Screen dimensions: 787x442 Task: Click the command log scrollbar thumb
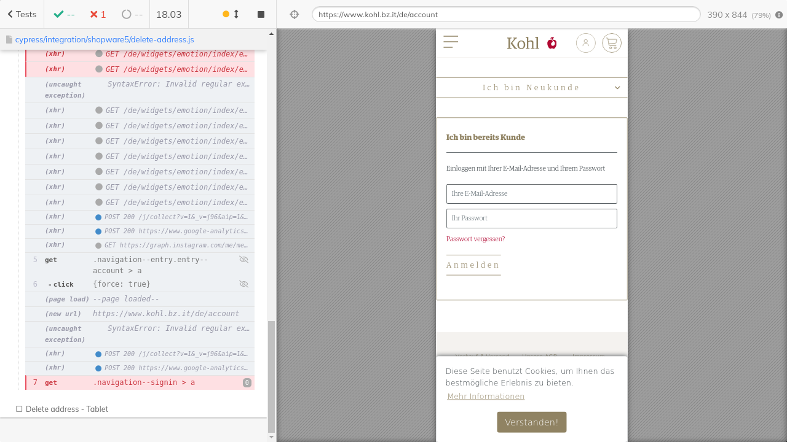point(271,376)
